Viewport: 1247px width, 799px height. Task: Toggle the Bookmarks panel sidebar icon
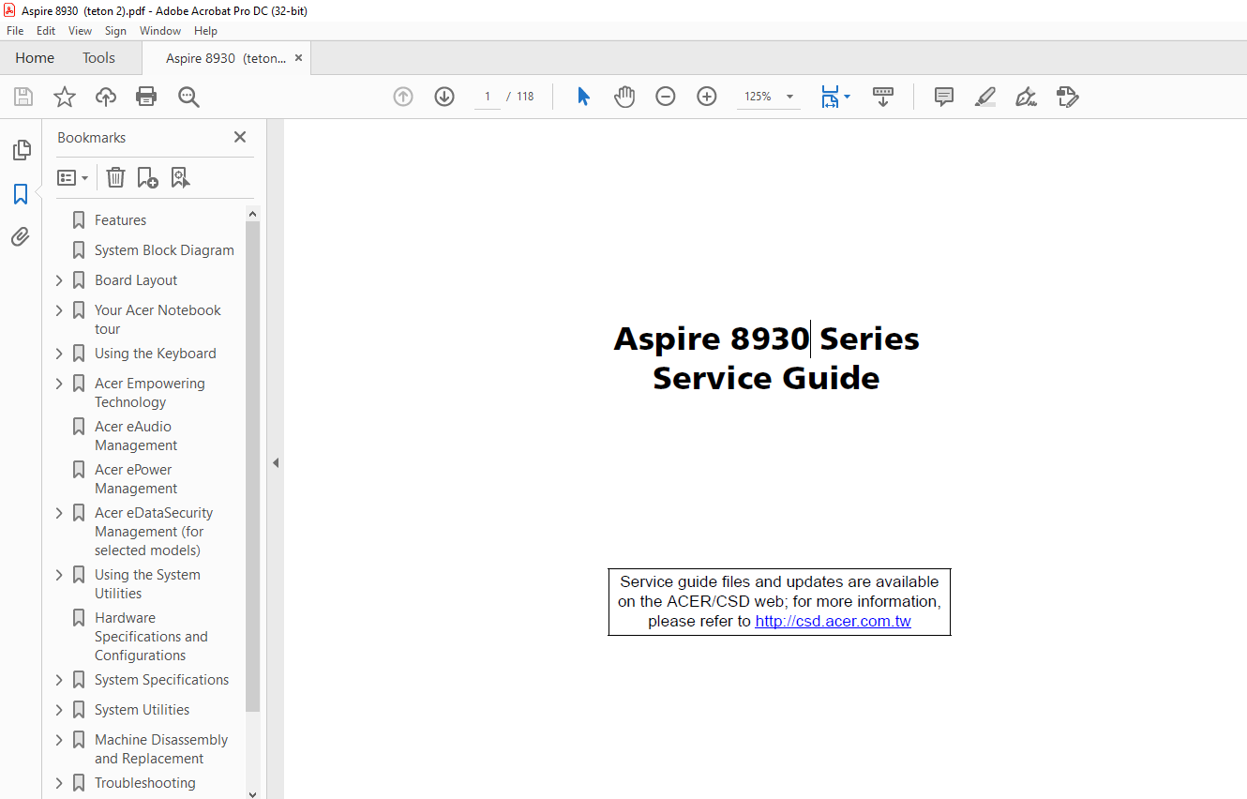click(x=21, y=194)
